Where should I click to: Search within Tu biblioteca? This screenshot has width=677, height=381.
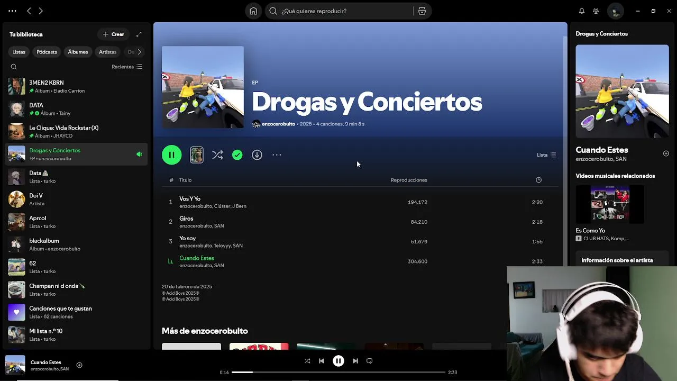14,67
